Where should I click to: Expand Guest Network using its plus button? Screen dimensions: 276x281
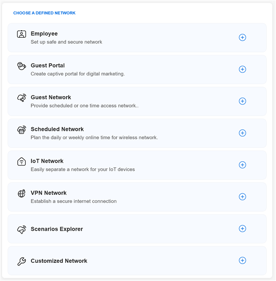click(x=243, y=101)
